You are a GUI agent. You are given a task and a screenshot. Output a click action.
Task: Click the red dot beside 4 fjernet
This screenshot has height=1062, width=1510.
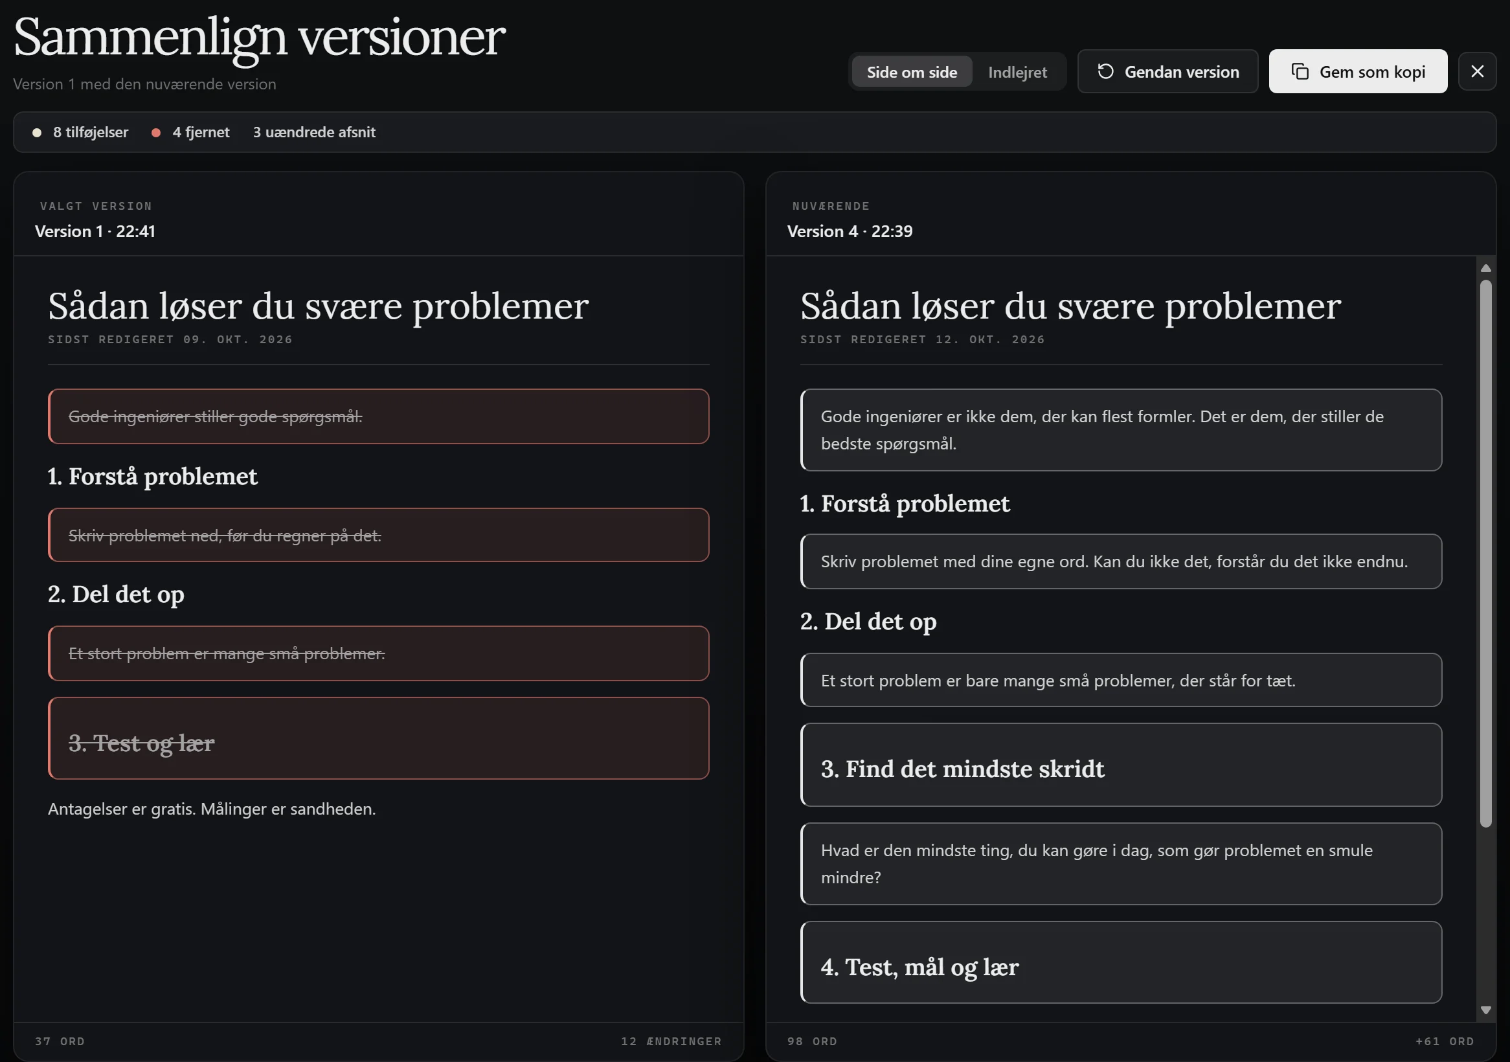point(156,132)
